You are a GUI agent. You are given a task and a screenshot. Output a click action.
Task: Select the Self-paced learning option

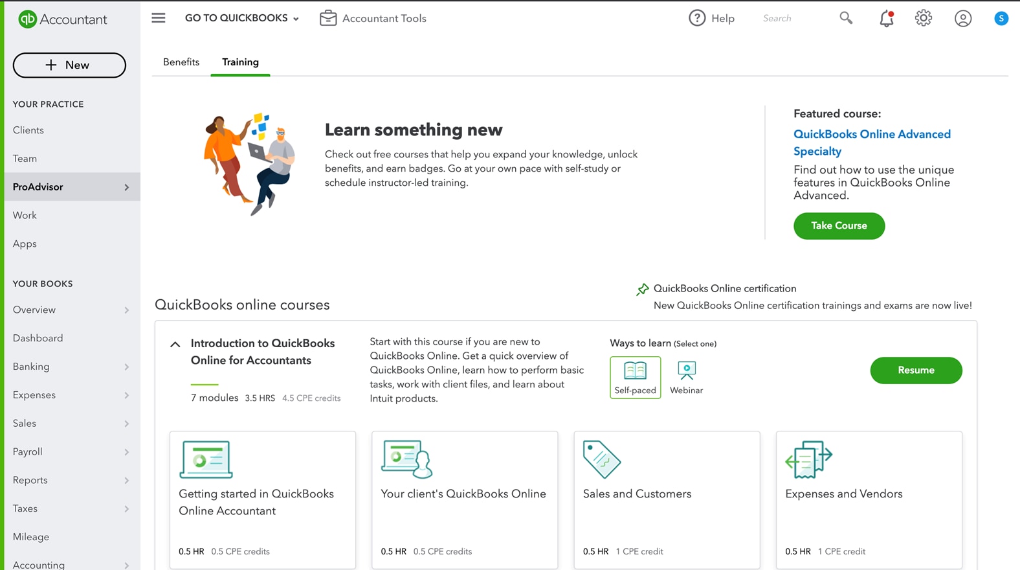pyautogui.click(x=635, y=377)
